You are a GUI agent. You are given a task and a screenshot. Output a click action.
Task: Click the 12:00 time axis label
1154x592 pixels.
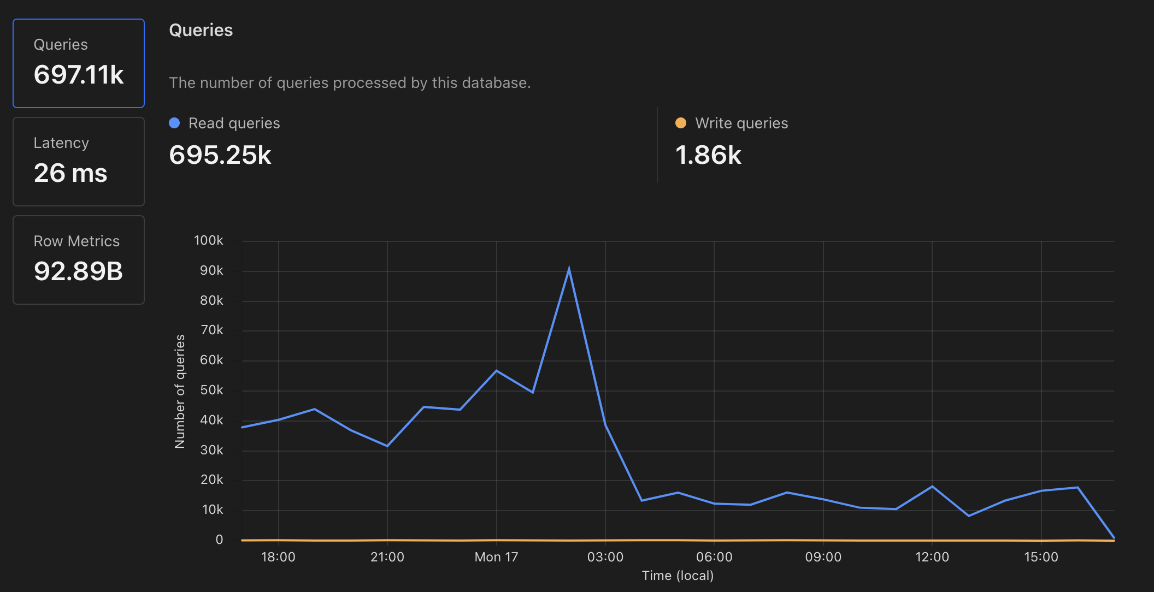point(932,557)
